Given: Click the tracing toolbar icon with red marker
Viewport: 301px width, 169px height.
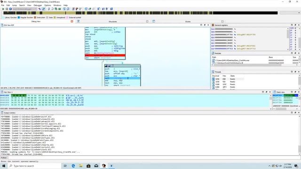Looking at the screenshot, I should pos(77,9).
